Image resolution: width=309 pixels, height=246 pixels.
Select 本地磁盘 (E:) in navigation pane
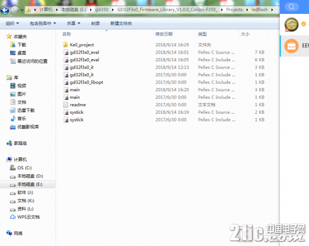tap(30, 184)
